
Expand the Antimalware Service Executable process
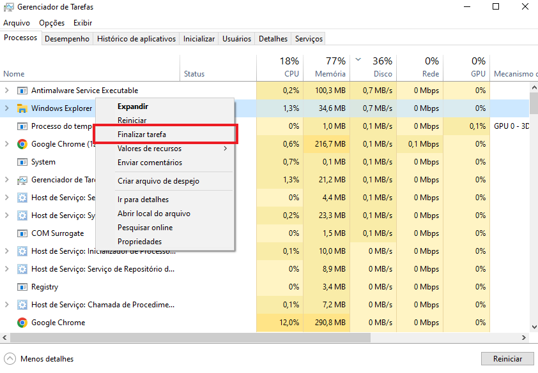pyautogui.click(x=6, y=91)
